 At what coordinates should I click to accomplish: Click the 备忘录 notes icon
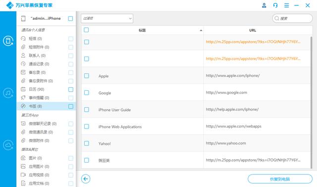pyautogui.click(x=23, y=72)
